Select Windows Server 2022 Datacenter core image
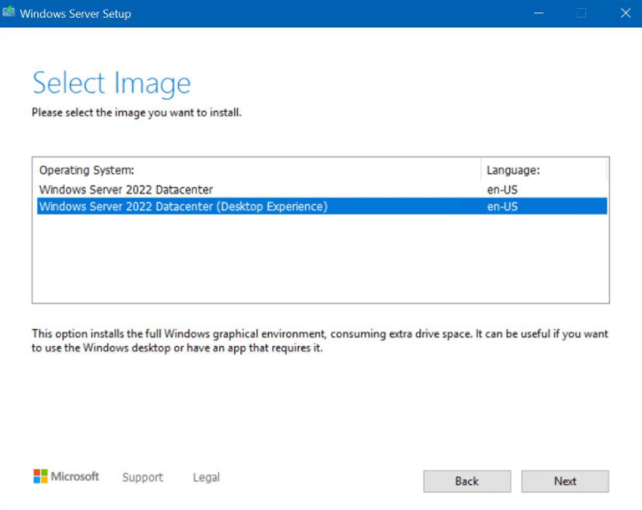This screenshot has height=510, width=642. pyautogui.click(x=126, y=189)
